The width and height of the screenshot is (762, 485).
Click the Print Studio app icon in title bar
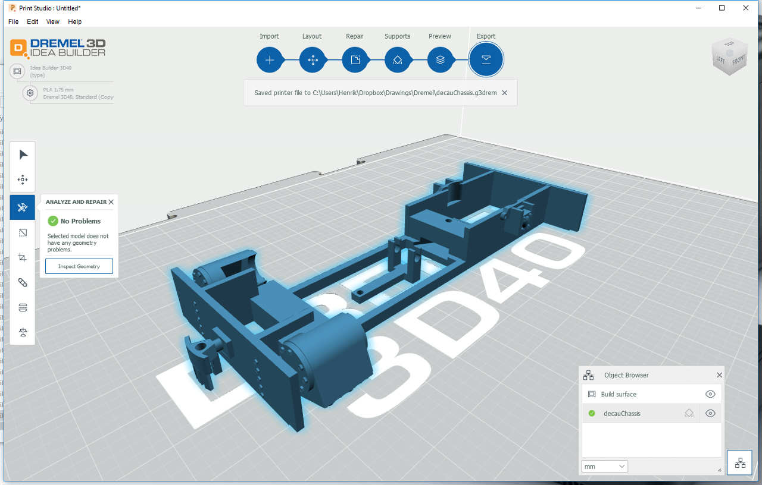click(x=12, y=8)
